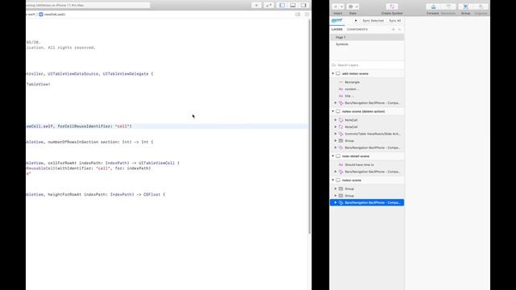This screenshot has height=290, width=516.
Task: Click the Backward arrange icon
Action: (448, 6)
